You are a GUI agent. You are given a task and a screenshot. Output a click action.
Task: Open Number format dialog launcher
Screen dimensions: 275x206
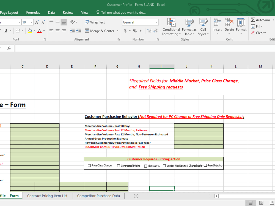[158, 40]
